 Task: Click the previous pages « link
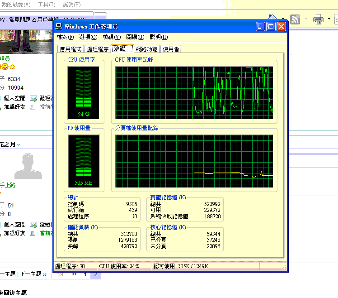coord(75,274)
